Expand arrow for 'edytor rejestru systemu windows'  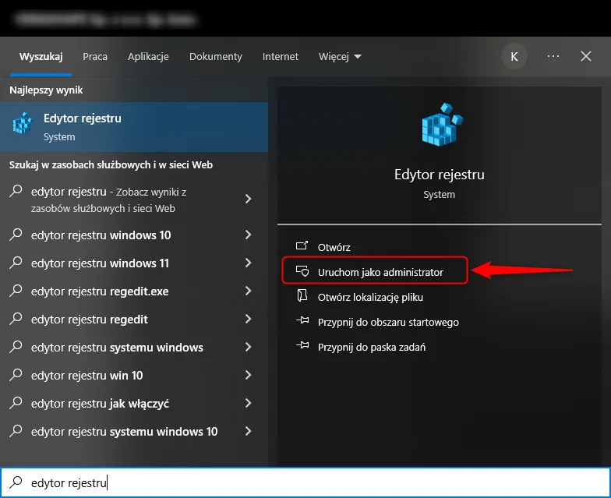pos(248,347)
